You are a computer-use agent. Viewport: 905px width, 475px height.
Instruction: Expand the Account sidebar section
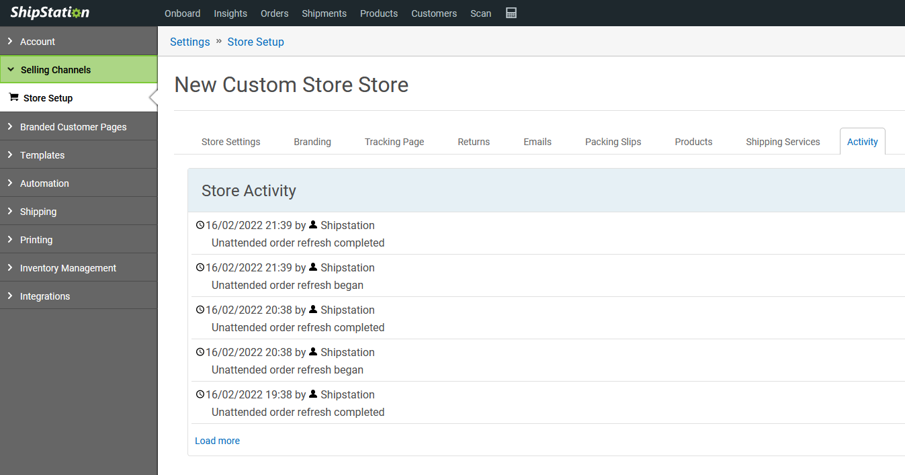pyautogui.click(x=38, y=42)
